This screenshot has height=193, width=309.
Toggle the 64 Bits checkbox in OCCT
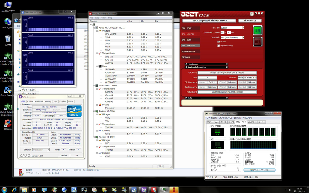(219, 42)
